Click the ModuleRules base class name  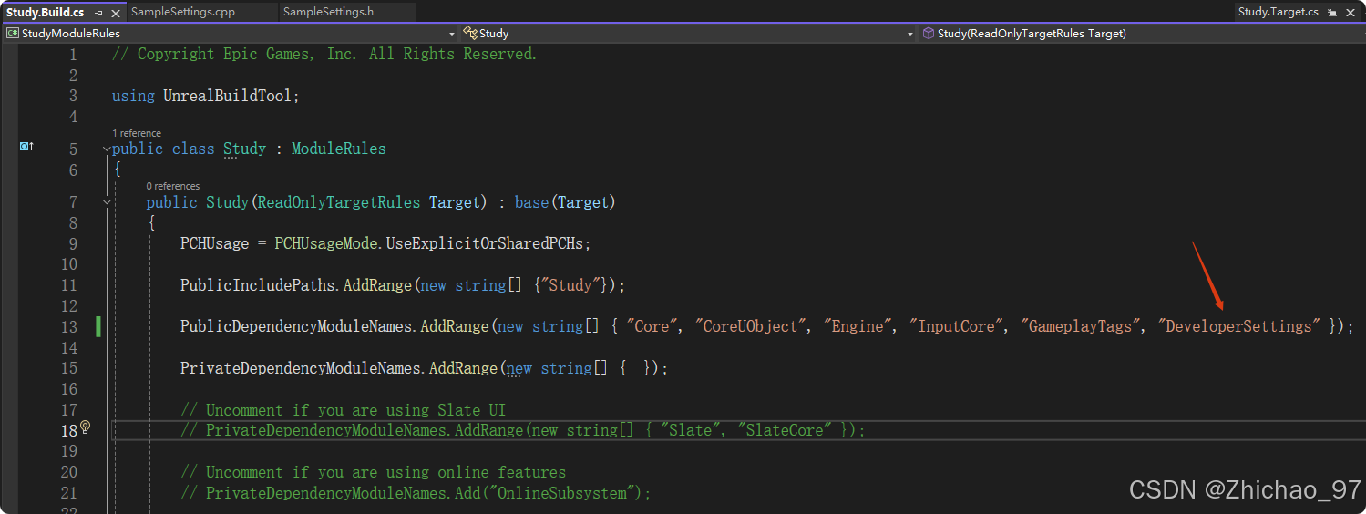(339, 149)
